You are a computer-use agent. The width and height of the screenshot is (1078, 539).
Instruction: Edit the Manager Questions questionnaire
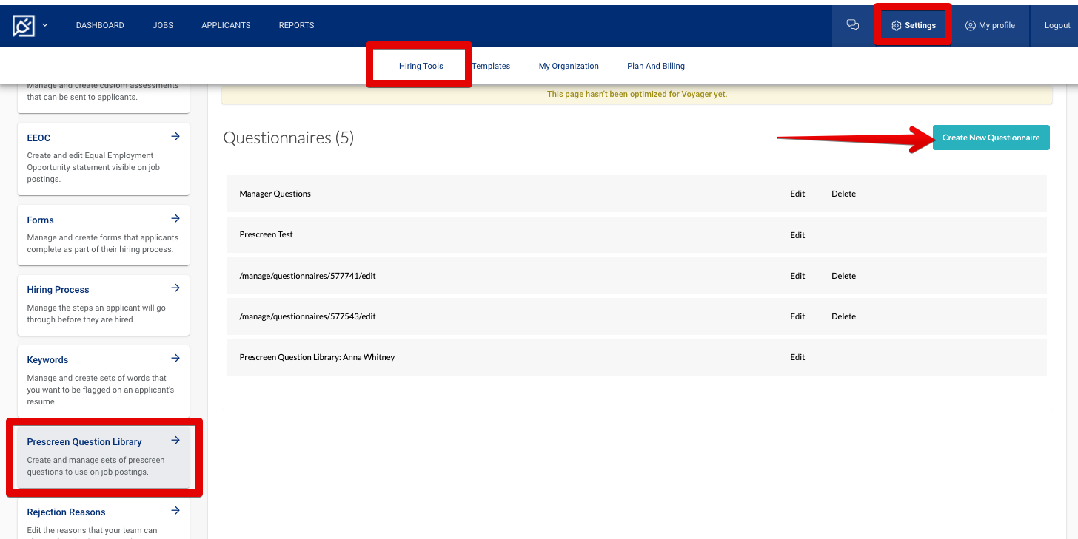[797, 193]
